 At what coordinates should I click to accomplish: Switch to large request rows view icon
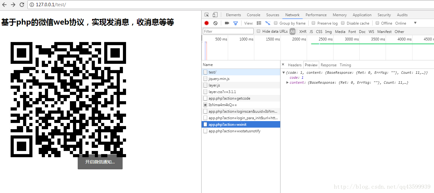point(259,23)
